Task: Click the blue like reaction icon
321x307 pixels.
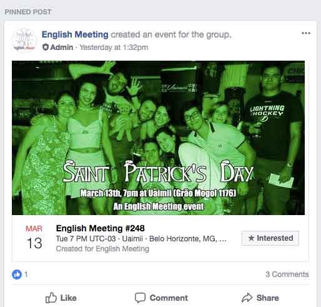Action: pyautogui.click(x=17, y=274)
